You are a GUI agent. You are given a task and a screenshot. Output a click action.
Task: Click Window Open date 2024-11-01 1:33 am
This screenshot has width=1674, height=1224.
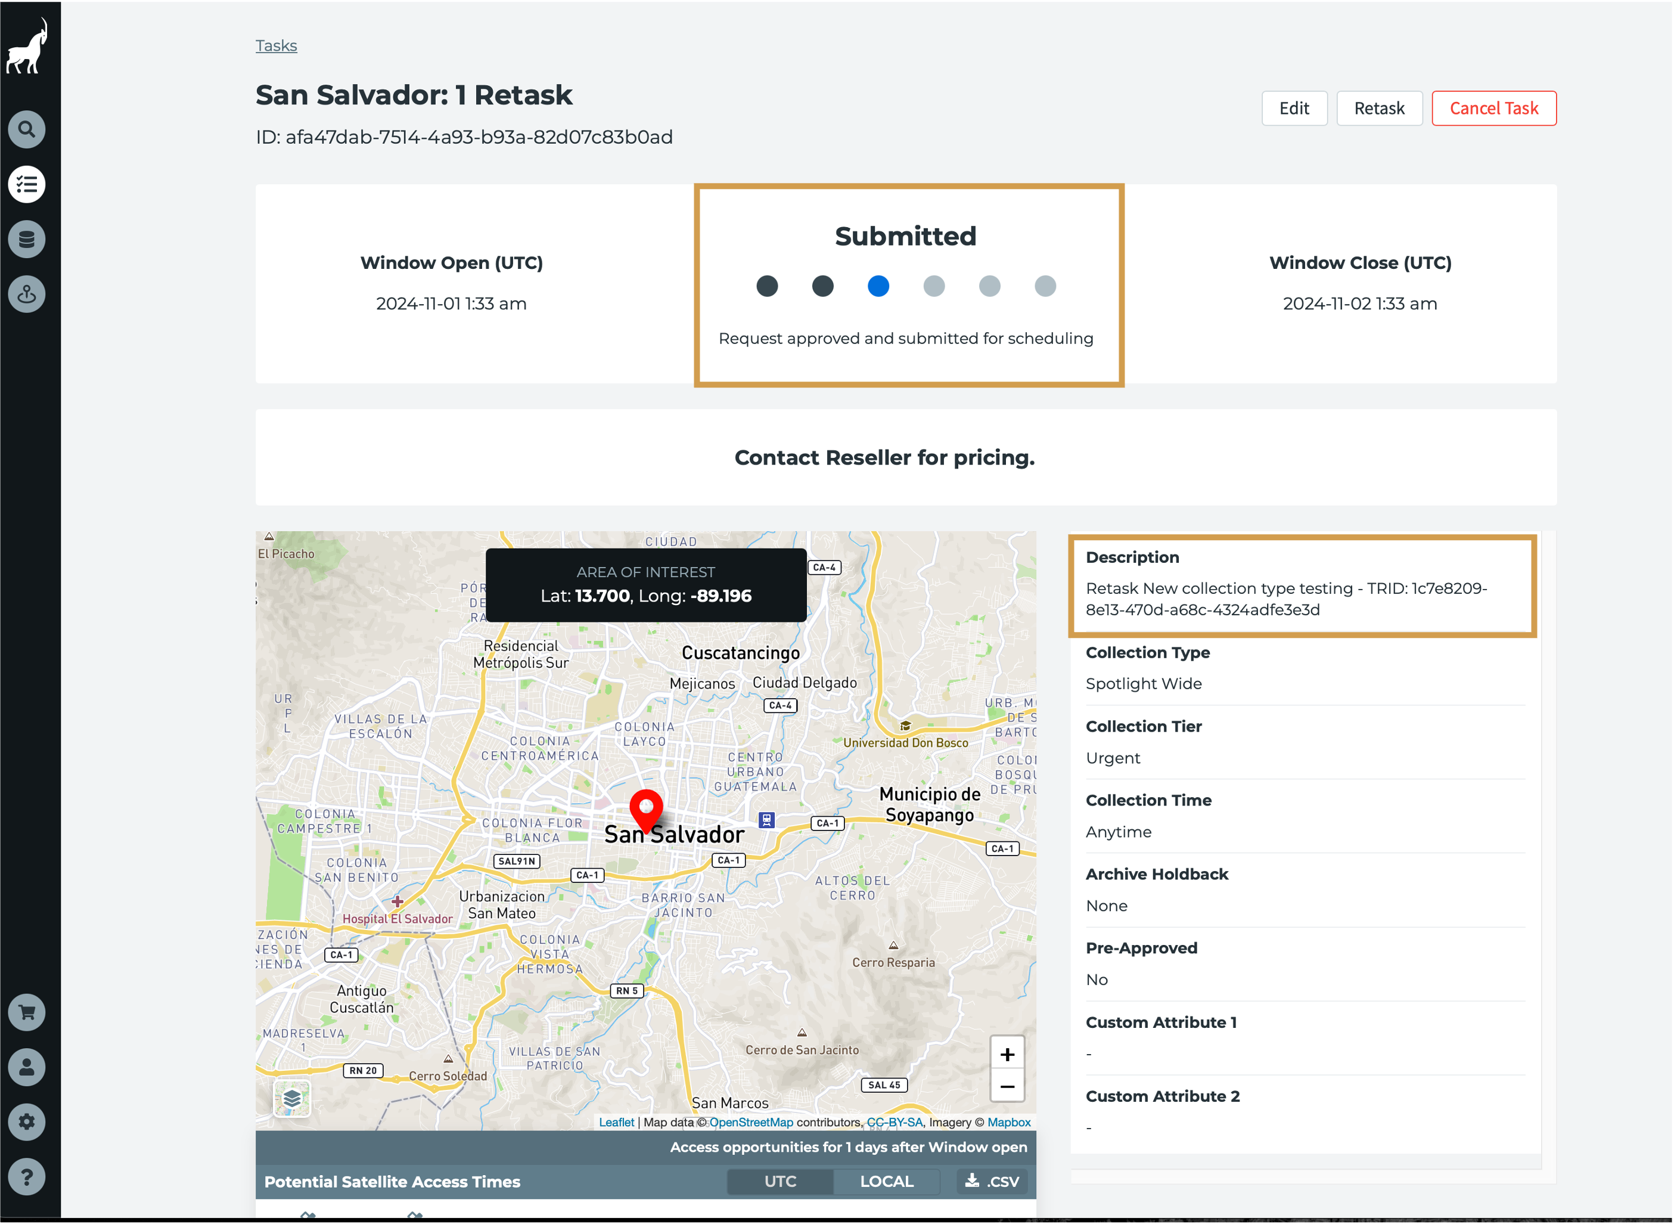[452, 304]
